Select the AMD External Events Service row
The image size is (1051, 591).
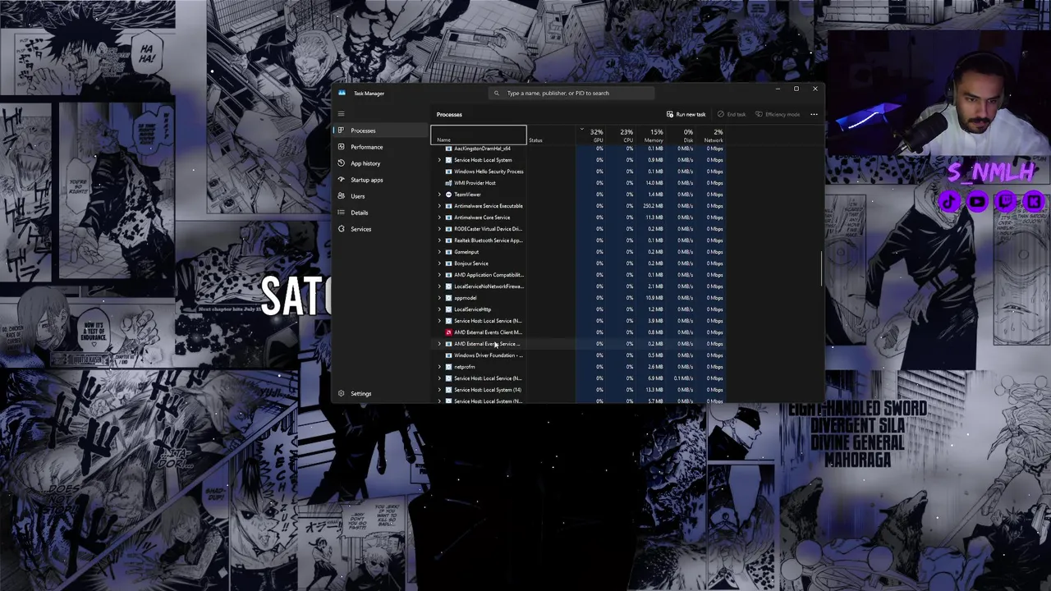577,344
